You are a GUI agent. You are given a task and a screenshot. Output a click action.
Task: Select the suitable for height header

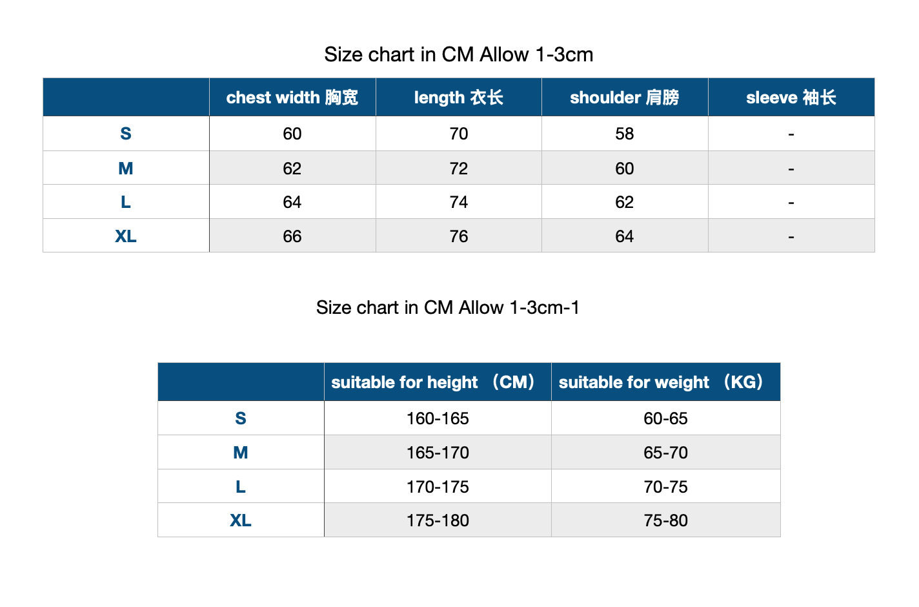coord(438,382)
